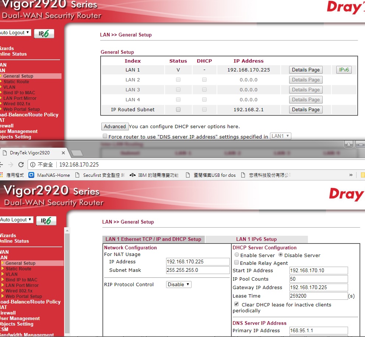Click the Lease Time field

click(319, 296)
